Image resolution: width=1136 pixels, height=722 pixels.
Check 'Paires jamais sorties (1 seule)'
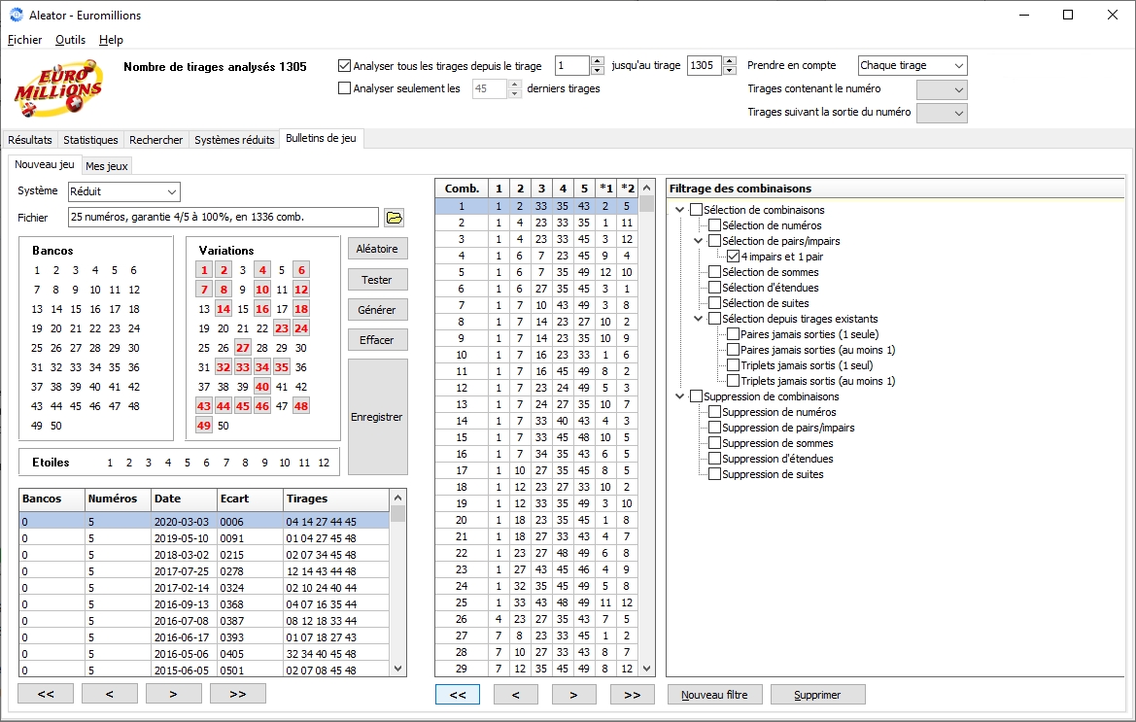pyautogui.click(x=733, y=334)
